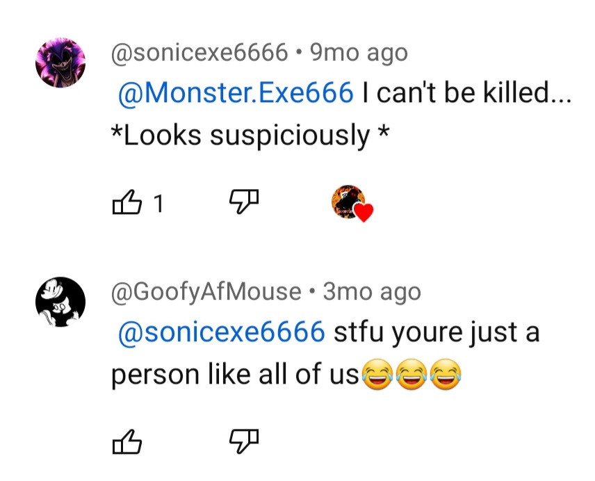Dislike the GoofyAfMouse comment
This screenshot has width=595, height=481.
[244, 441]
